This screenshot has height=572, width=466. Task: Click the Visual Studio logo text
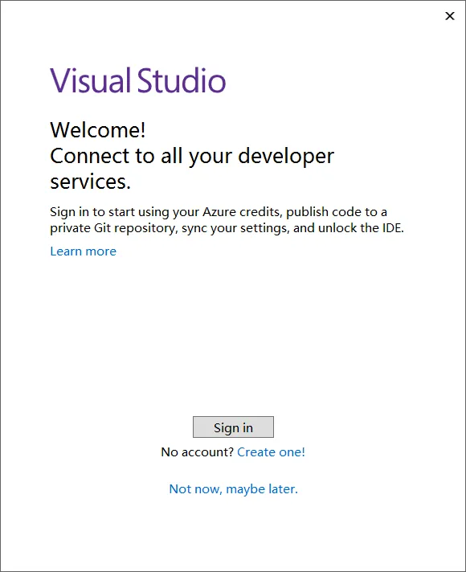tap(138, 80)
